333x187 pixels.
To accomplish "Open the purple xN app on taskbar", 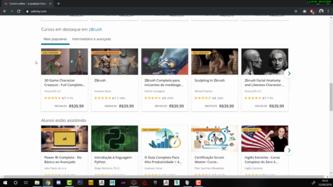I will click(x=123, y=182).
